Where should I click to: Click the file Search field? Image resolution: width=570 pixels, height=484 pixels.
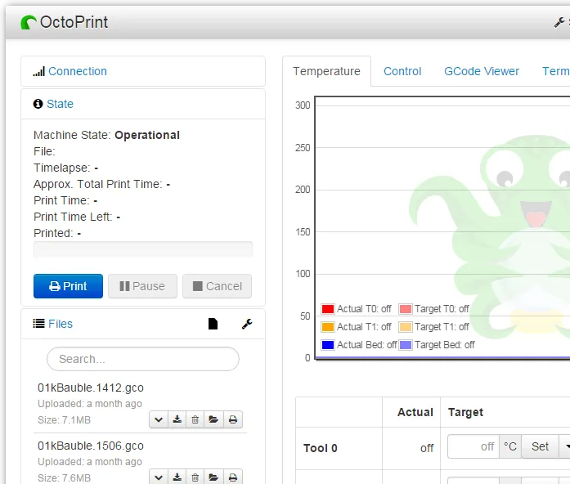(143, 359)
